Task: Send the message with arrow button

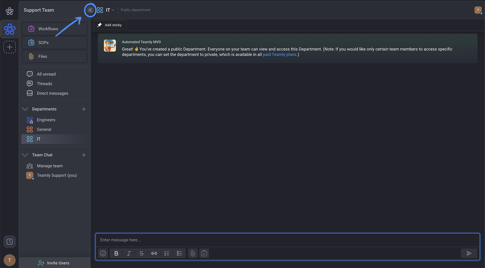Action: click(469, 253)
